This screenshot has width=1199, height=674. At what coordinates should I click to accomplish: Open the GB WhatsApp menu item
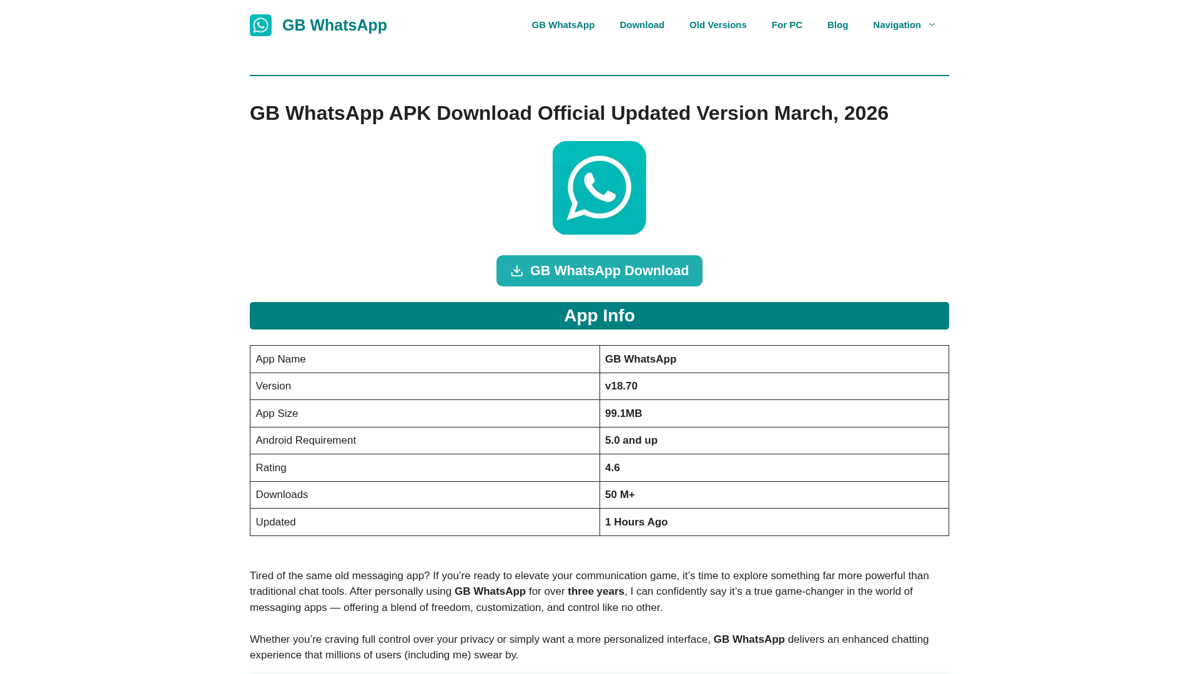pos(563,25)
